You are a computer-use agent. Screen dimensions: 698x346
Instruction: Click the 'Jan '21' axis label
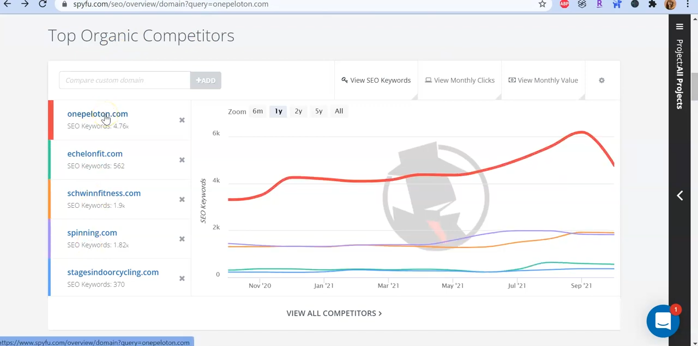click(x=324, y=286)
